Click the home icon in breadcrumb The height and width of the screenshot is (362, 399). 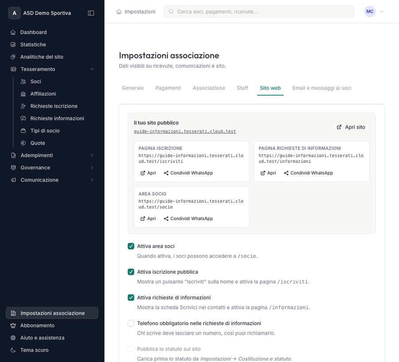point(119,12)
